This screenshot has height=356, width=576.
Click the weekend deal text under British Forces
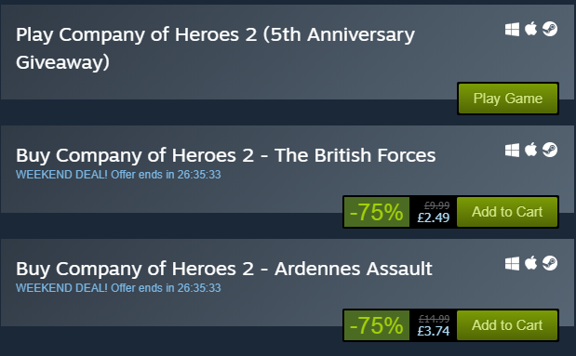118,175
